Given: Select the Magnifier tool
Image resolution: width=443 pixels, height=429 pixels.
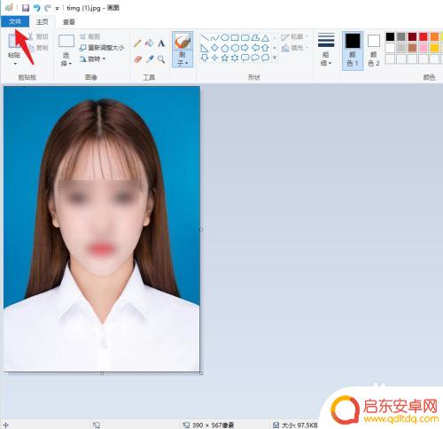Looking at the screenshot, I should 161,59.
